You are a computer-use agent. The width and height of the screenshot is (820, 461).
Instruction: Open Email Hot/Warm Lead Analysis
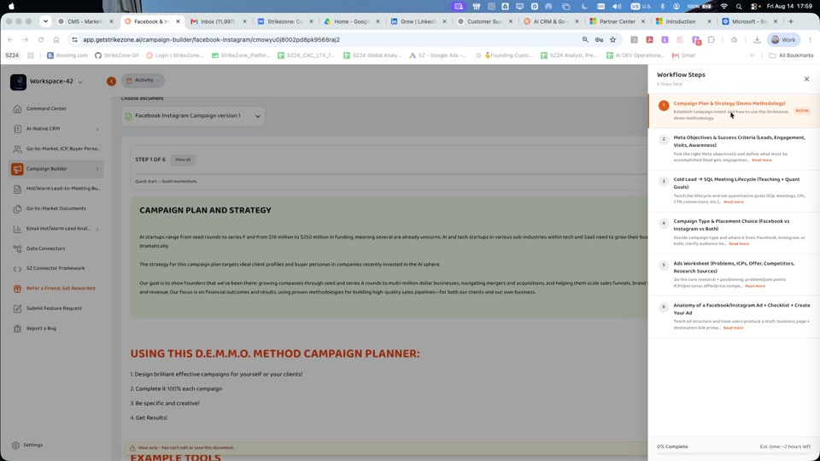[57, 229]
